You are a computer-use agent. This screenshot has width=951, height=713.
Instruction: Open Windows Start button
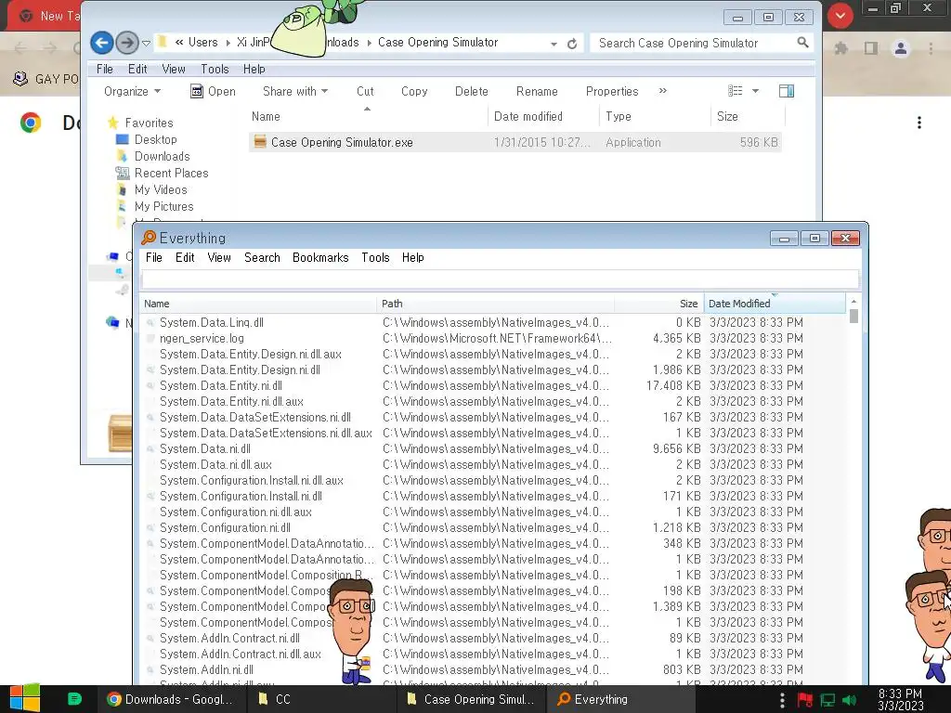click(x=25, y=698)
